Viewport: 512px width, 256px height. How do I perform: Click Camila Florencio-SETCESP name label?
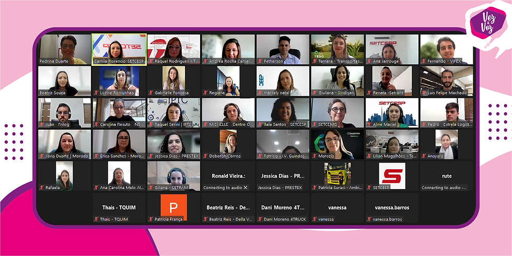[119, 61]
